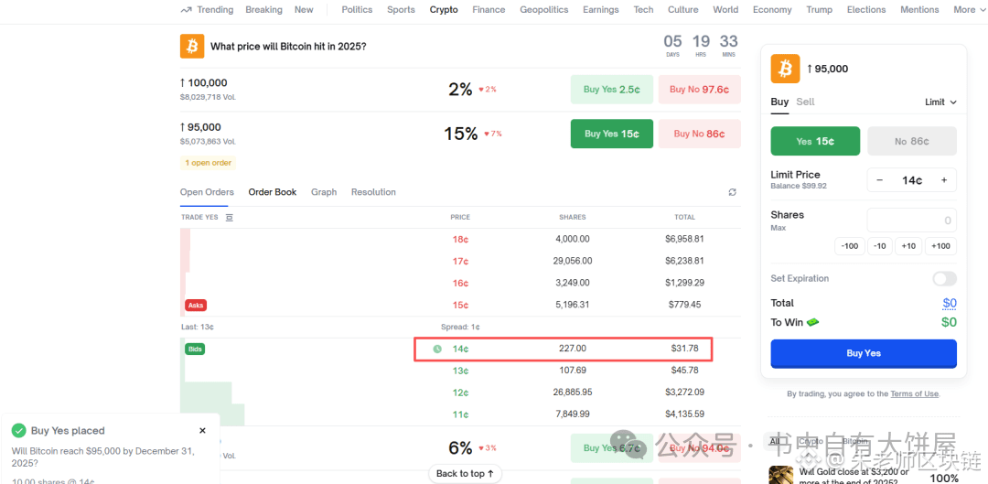Click the +100 shares button
The height and width of the screenshot is (484, 988).
pos(940,246)
